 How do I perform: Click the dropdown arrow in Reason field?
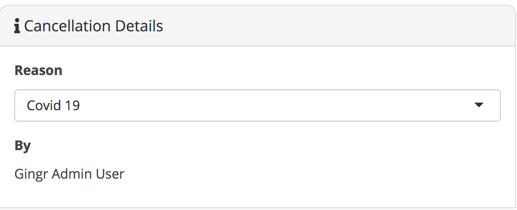479,105
